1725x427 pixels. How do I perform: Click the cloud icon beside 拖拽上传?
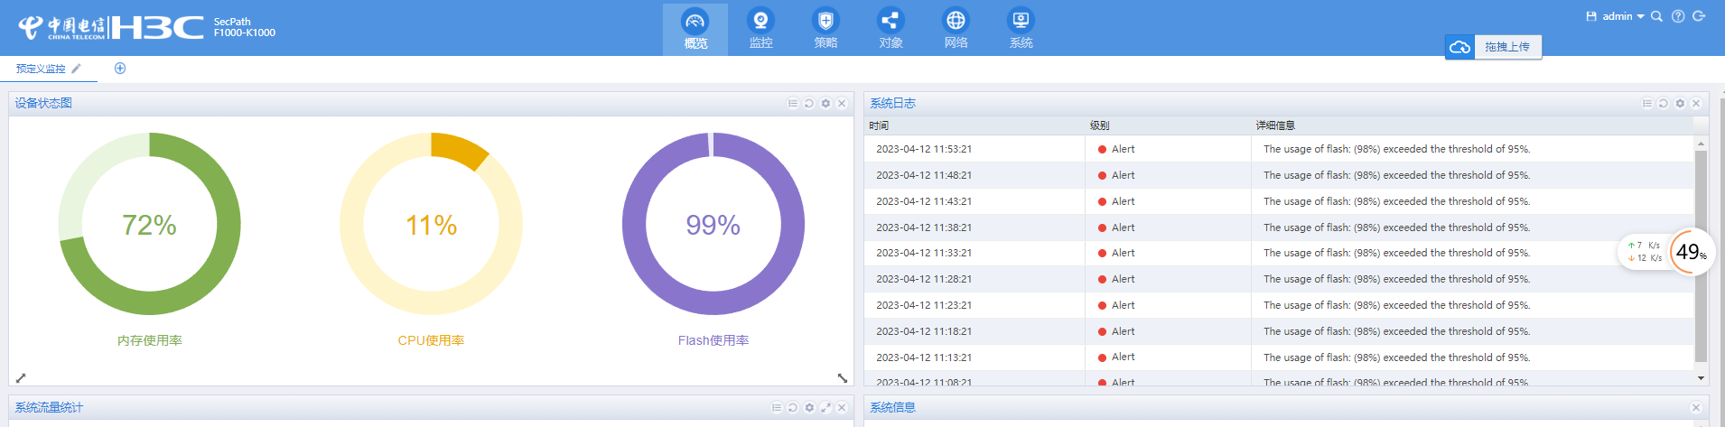coord(1460,47)
